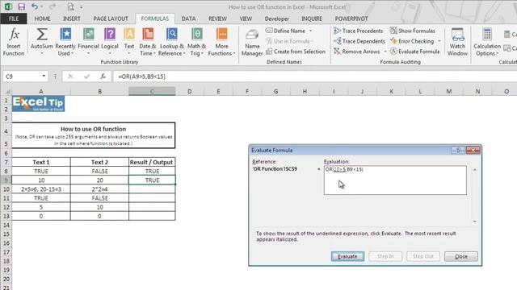Switch to the INQUIRE tab
The height and width of the screenshot is (290, 517).
coord(312,19)
